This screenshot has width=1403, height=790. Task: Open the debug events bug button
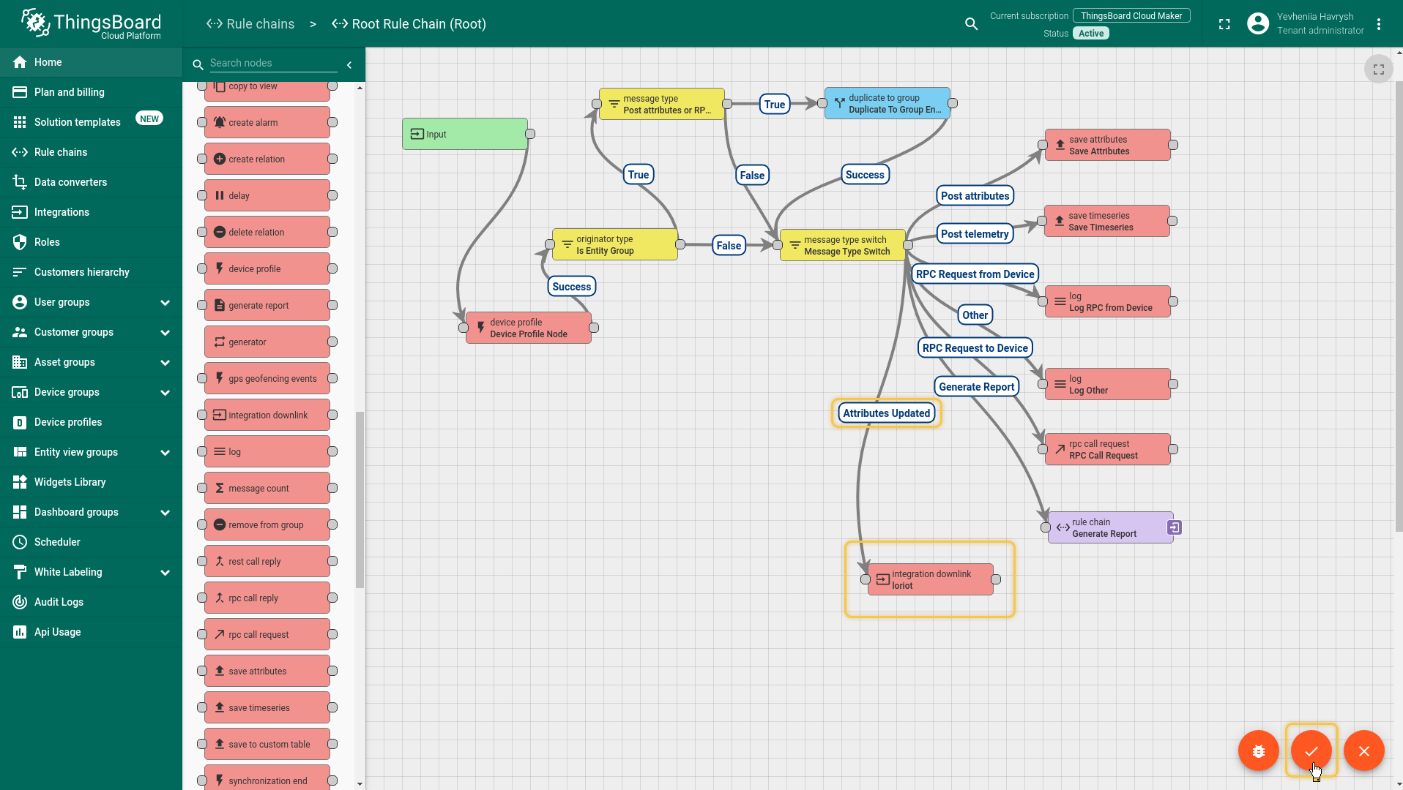1258,750
